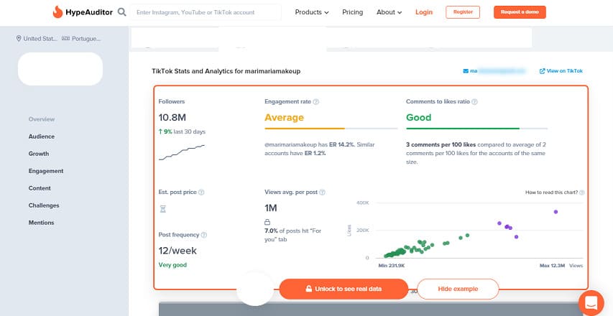Click the How to read this chart help icon
Image resolution: width=613 pixels, height=316 pixels.
(x=582, y=192)
